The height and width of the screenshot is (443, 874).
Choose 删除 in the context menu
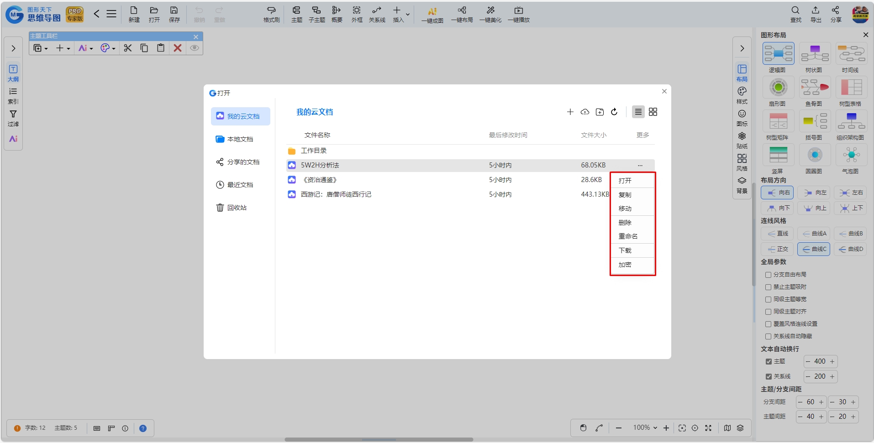(632, 223)
